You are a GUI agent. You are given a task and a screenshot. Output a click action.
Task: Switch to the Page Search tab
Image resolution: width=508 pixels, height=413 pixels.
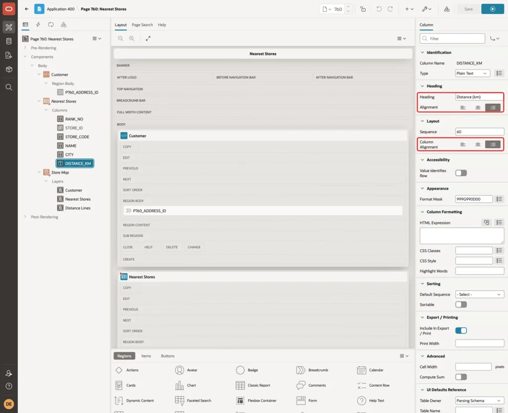click(142, 25)
